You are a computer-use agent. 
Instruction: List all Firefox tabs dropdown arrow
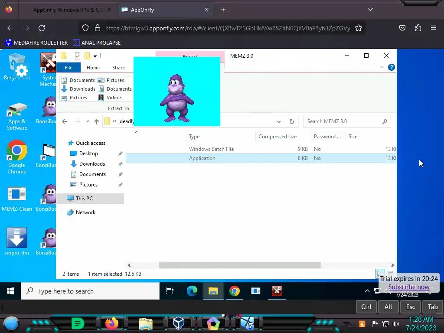370,10
